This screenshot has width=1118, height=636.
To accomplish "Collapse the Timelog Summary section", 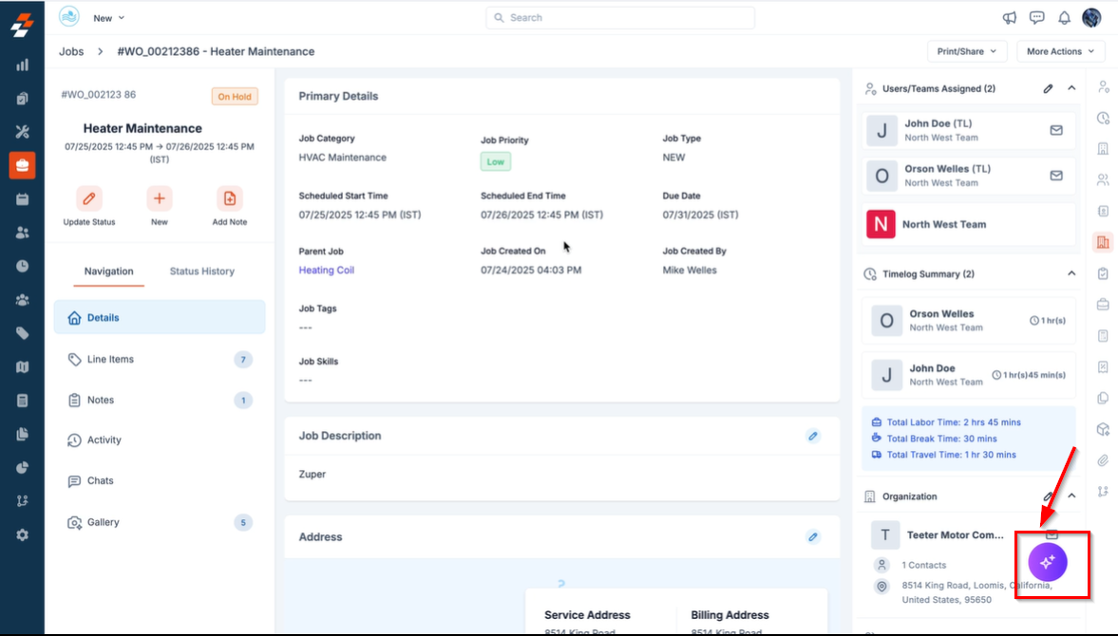I will click(1071, 273).
